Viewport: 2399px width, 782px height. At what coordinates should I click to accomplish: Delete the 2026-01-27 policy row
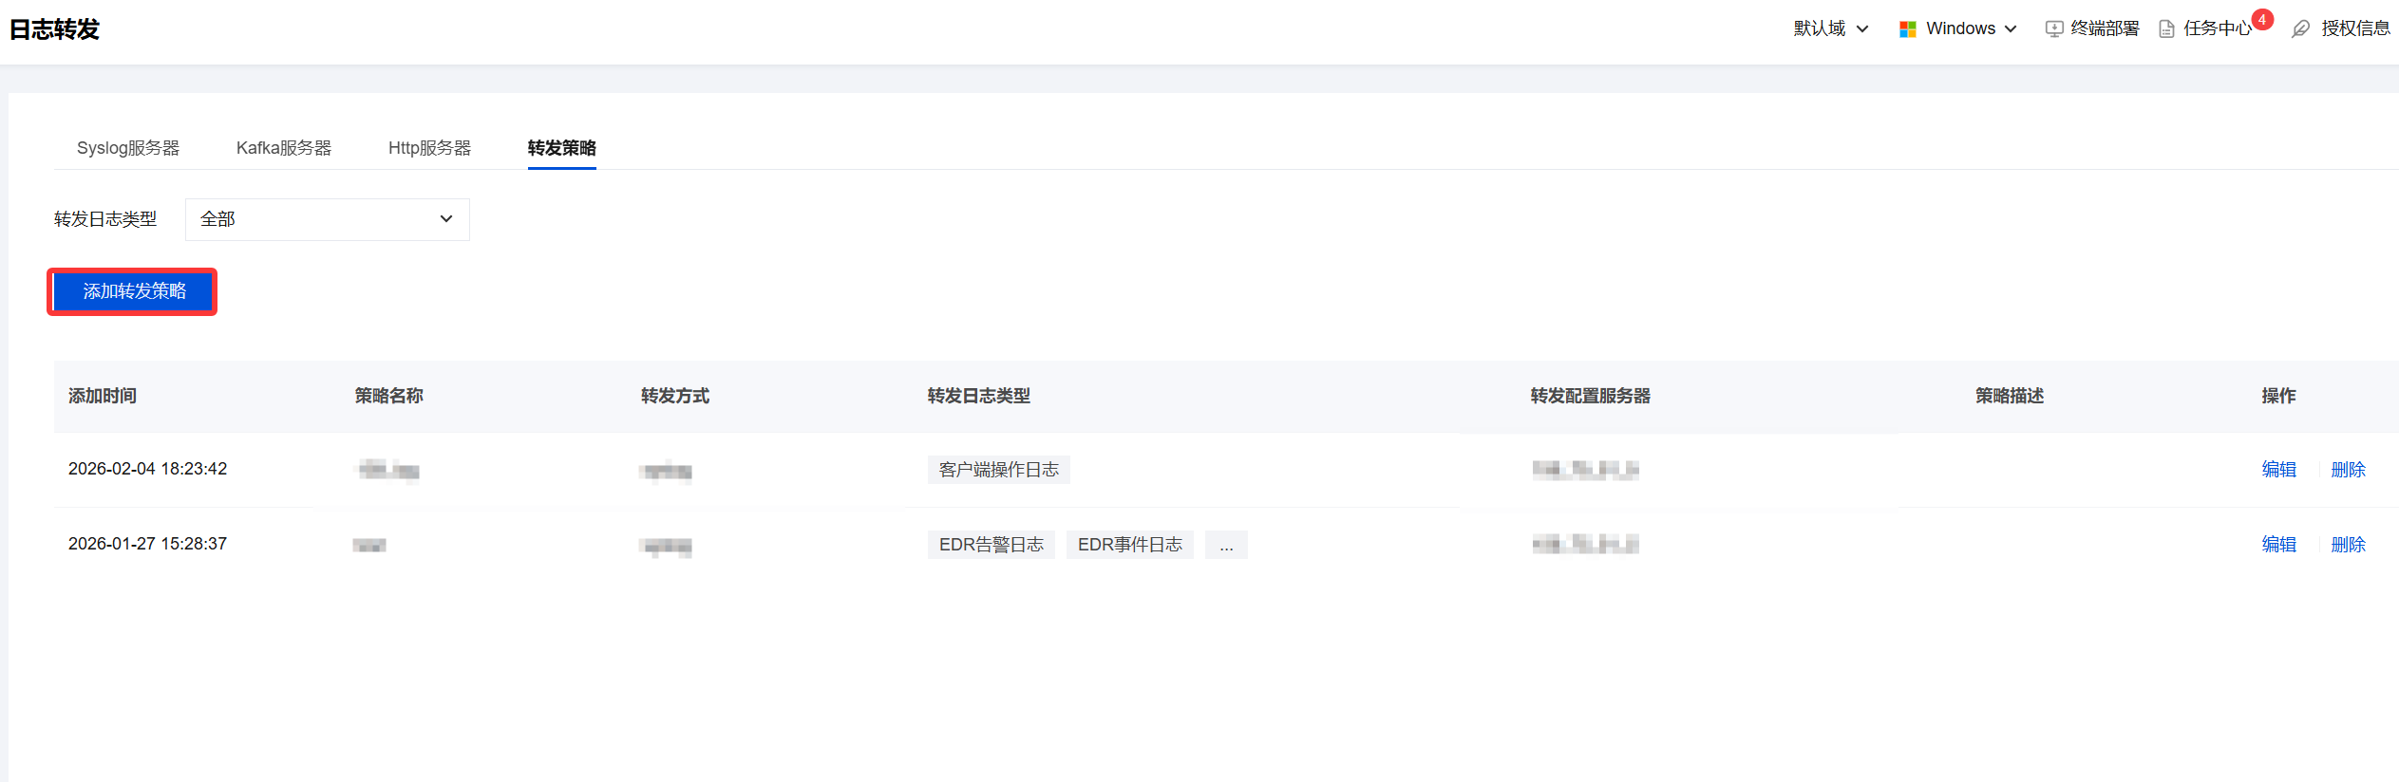click(2348, 545)
